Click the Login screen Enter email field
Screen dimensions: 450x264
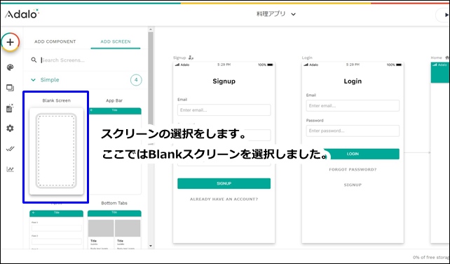pos(353,105)
